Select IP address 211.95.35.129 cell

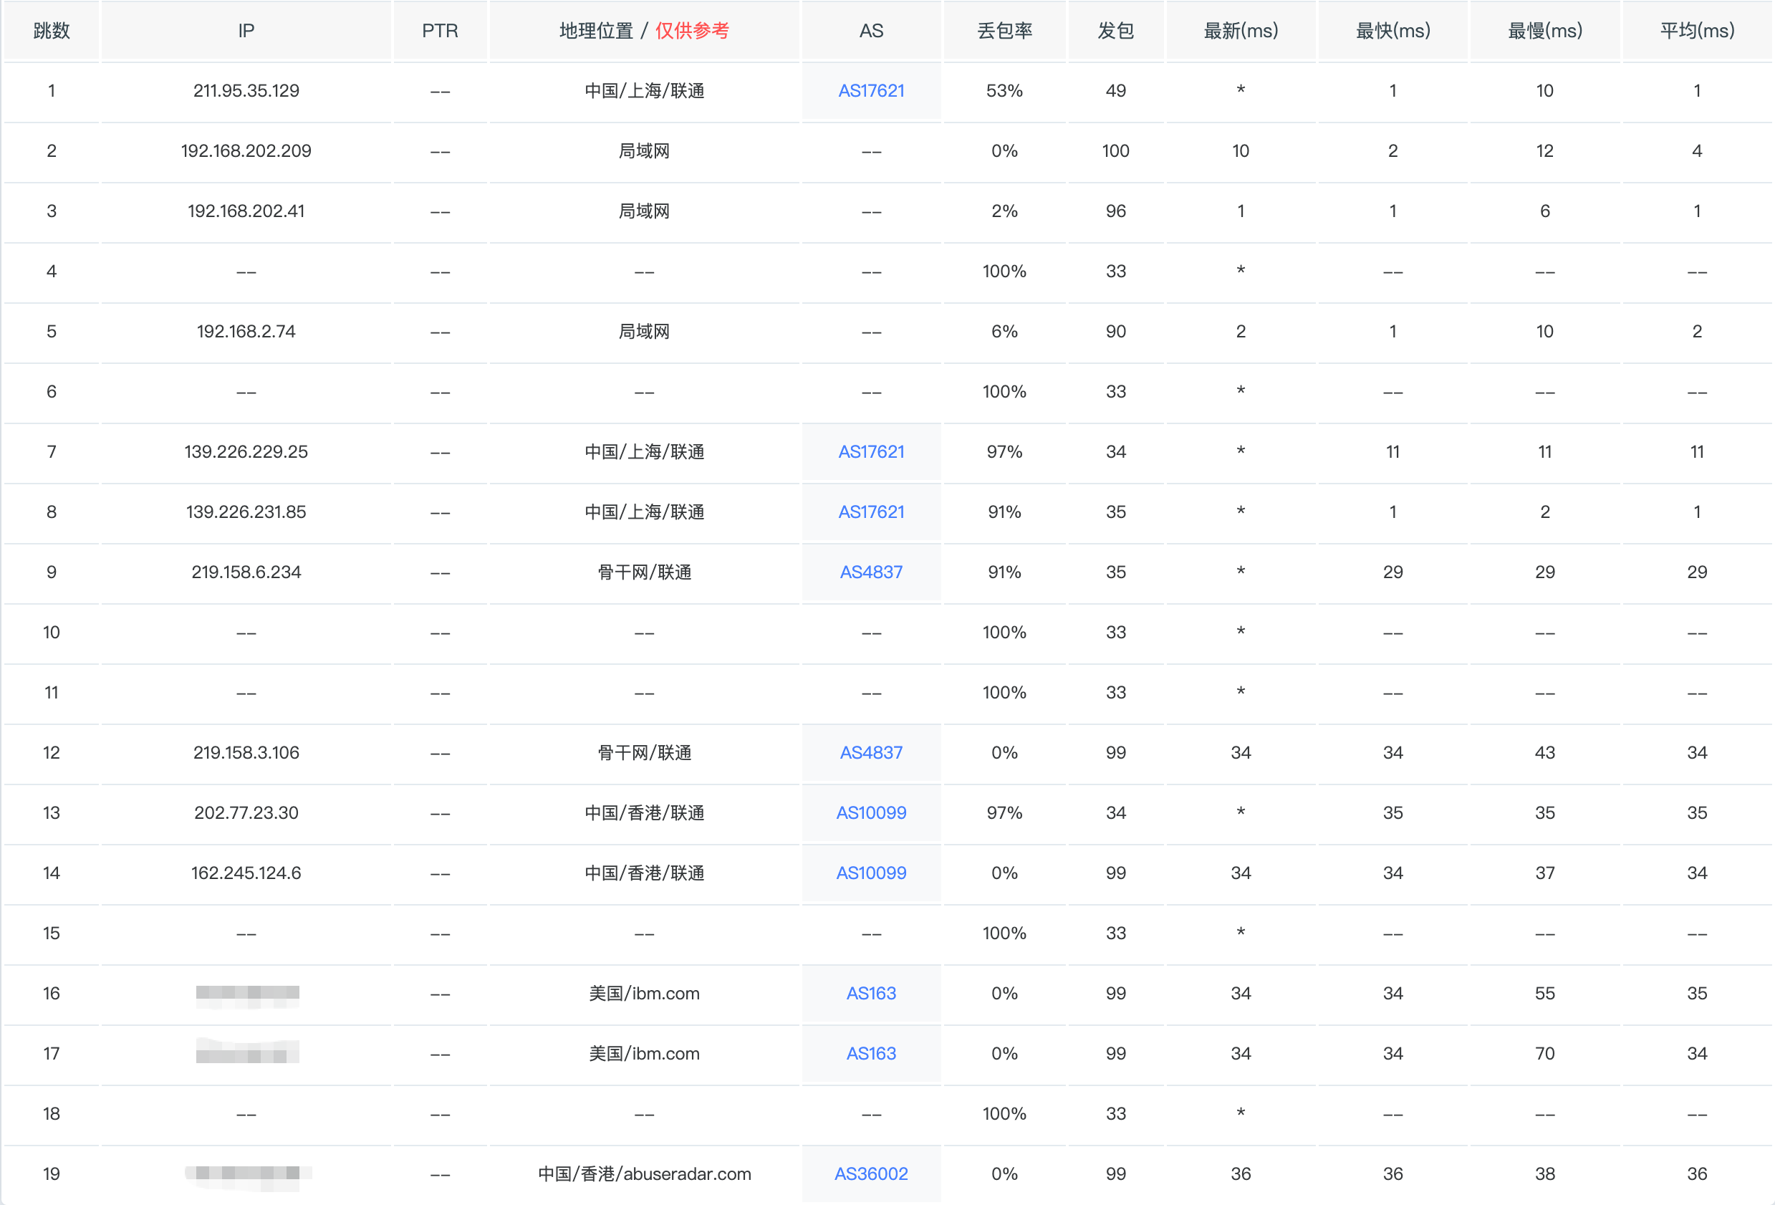pyautogui.click(x=246, y=91)
